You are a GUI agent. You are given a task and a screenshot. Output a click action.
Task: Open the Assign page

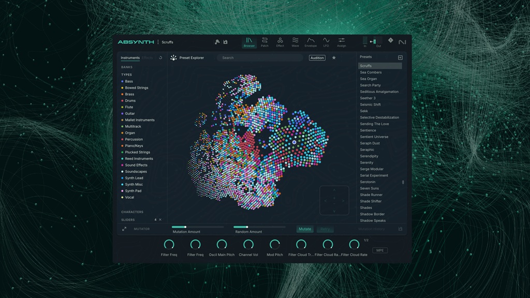pyautogui.click(x=342, y=41)
